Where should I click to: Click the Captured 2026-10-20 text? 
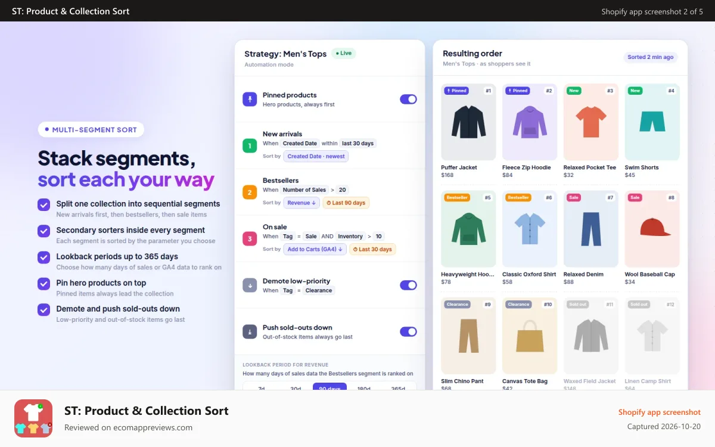click(664, 427)
